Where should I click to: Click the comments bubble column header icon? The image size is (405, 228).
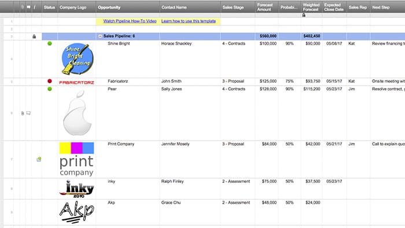pyautogui.click(x=28, y=7)
